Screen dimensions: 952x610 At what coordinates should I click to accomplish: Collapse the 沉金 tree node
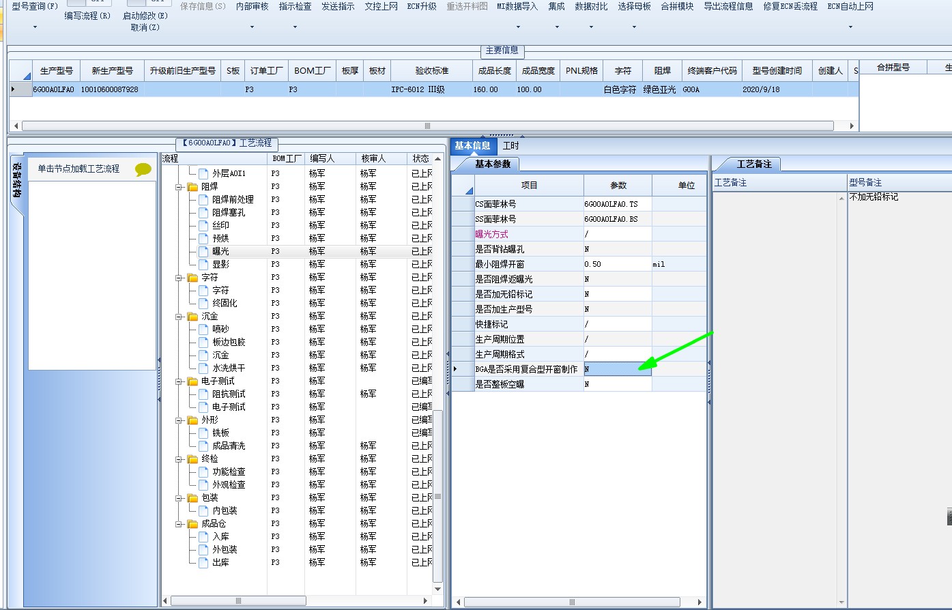coord(179,317)
